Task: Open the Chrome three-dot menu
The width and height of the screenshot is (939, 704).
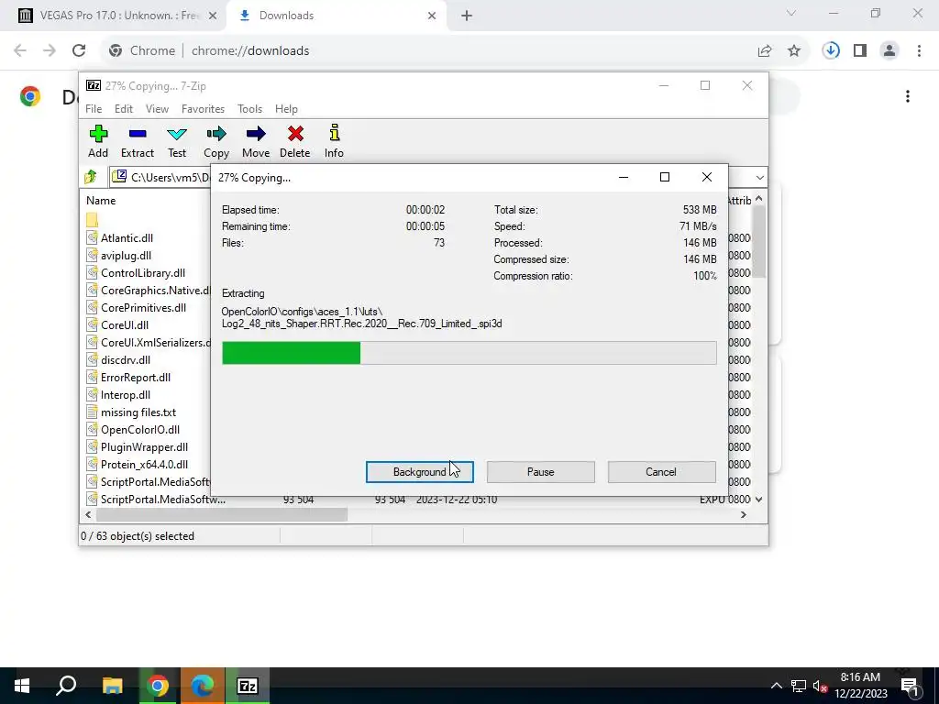Action: [x=919, y=50]
